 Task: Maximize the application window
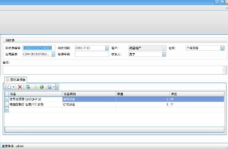point(222,2)
